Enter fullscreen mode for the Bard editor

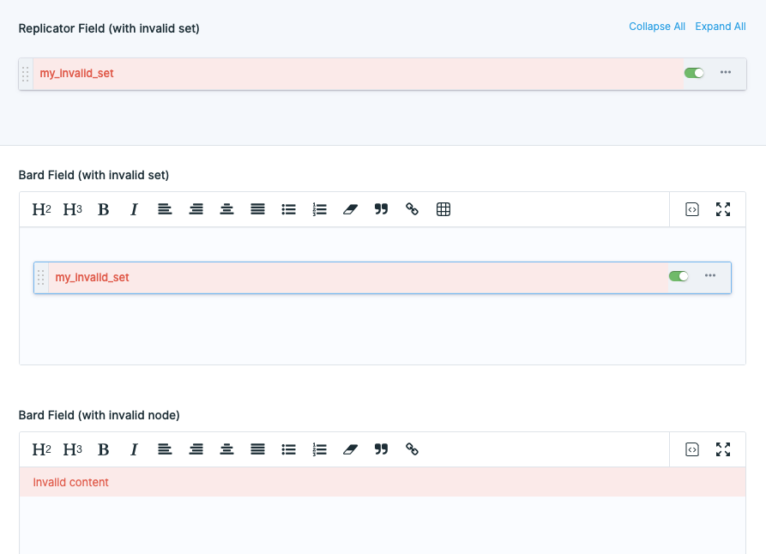click(x=723, y=209)
